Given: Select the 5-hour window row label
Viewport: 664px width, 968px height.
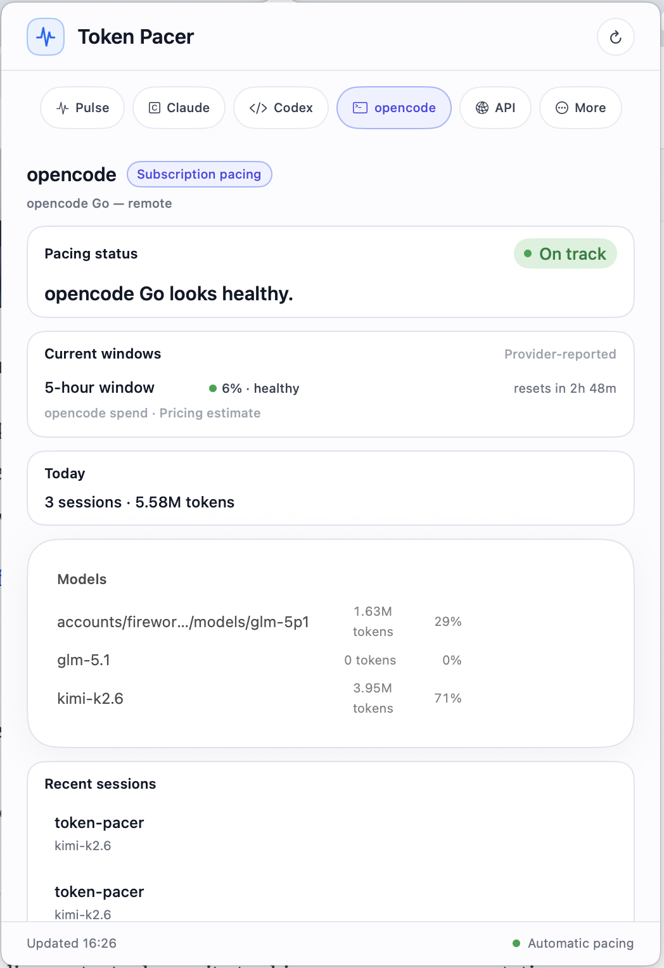Looking at the screenshot, I should [x=99, y=388].
